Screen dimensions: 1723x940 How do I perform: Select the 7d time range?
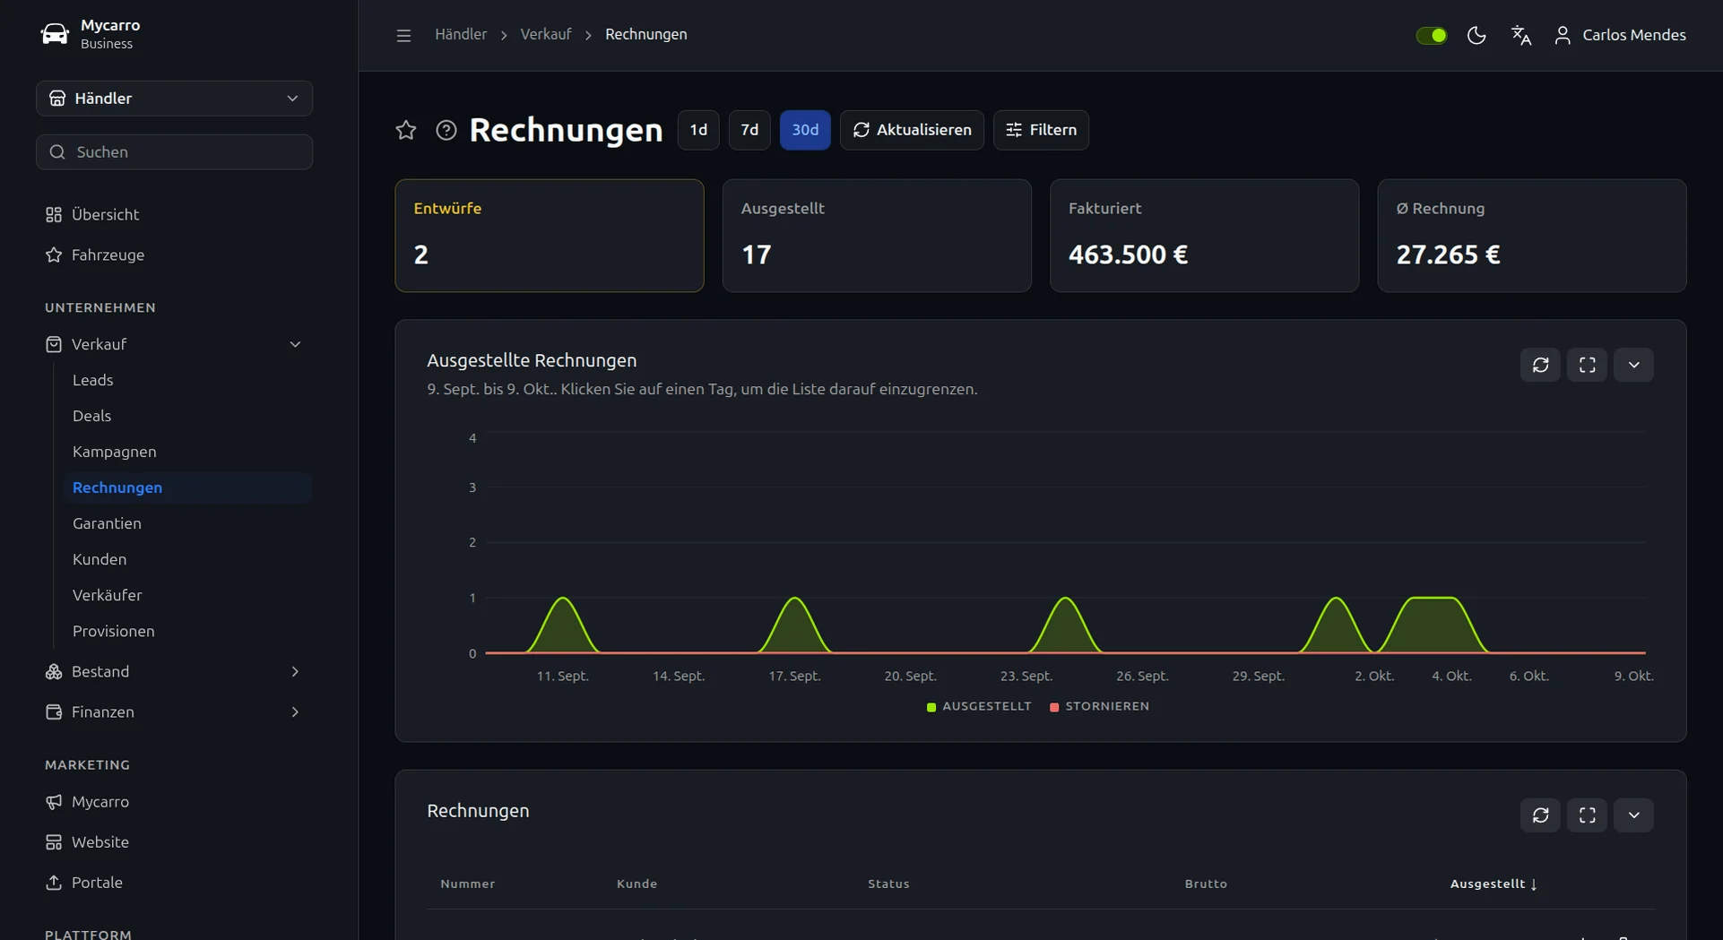749,130
